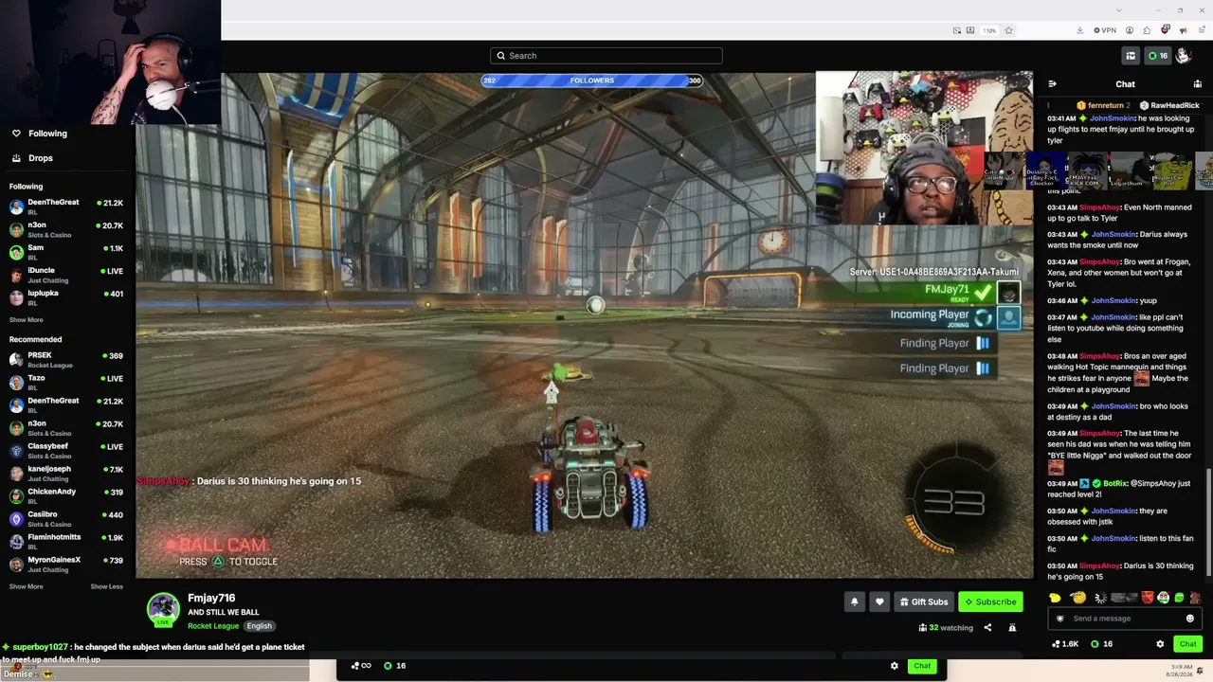The image size is (1213, 682).
Task: Collapse the chat panel arrow icon
Action: (1052, 84)
